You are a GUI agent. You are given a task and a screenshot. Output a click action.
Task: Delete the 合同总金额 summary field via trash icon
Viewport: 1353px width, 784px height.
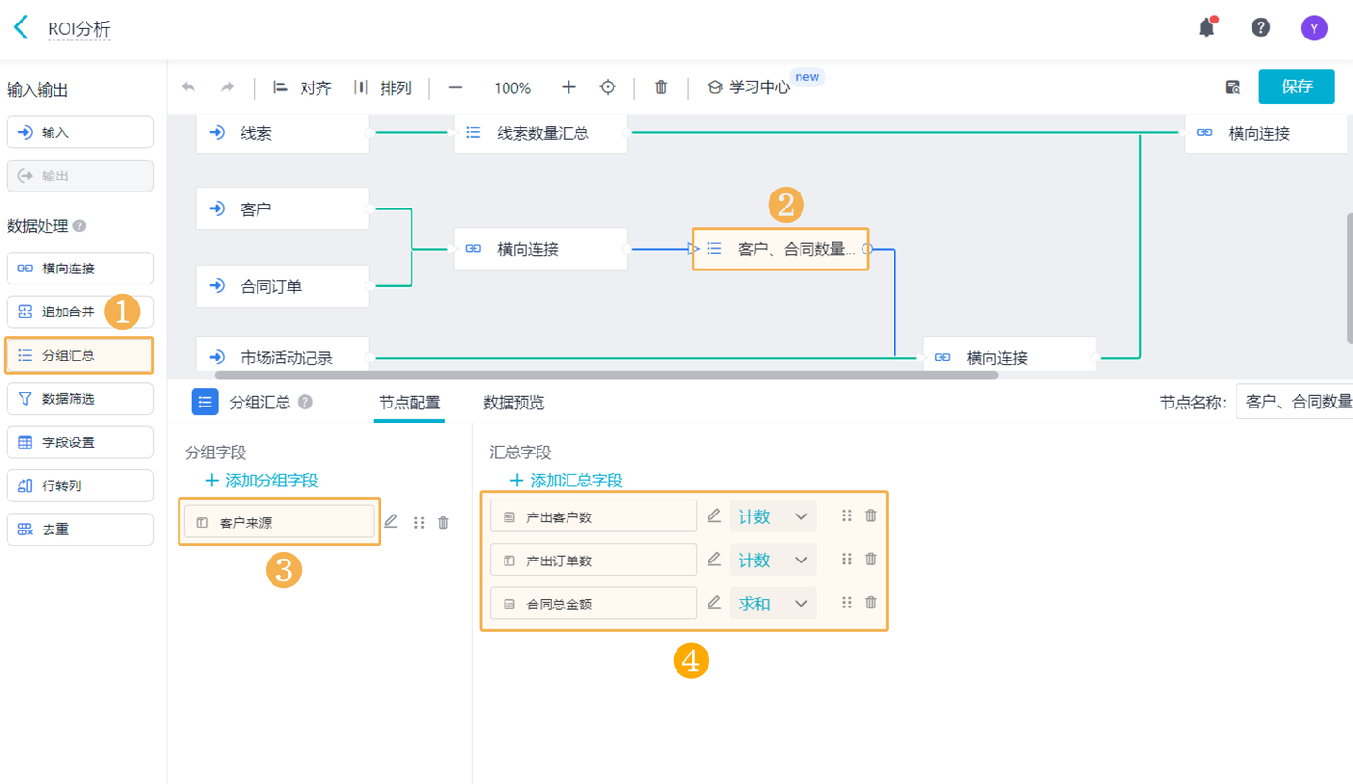(x=870, y=603)
